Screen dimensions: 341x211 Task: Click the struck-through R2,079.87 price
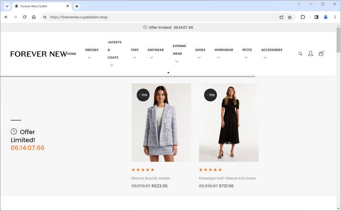pyautogui.click(x=141, y=186)
